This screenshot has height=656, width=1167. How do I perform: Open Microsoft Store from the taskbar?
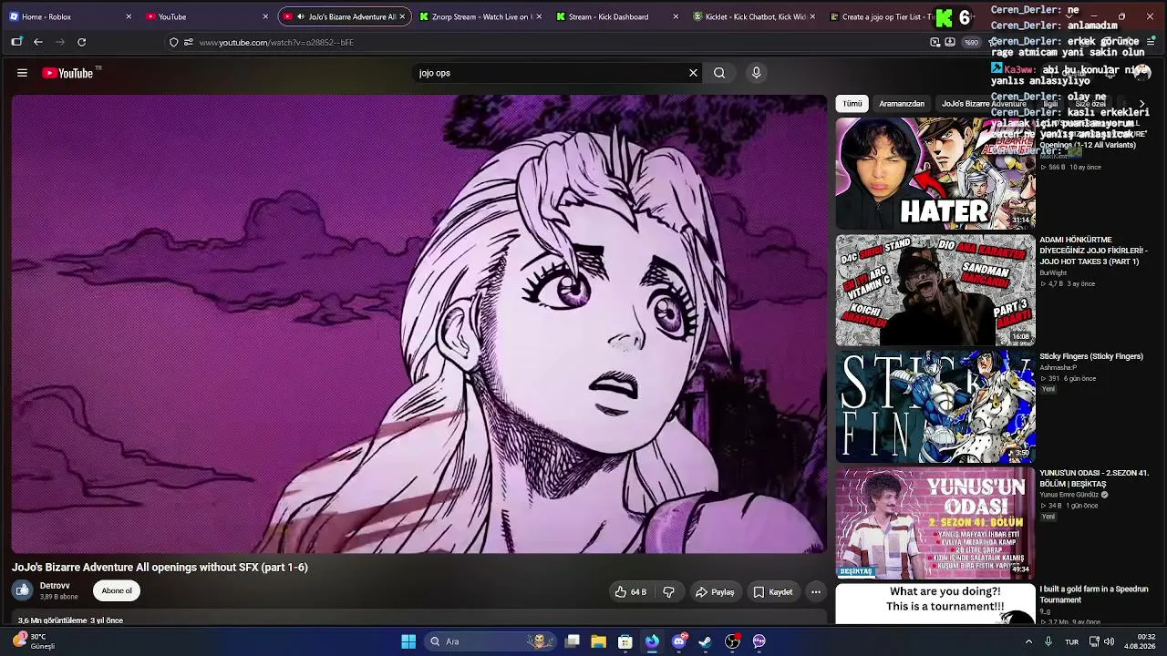point(625,641)
